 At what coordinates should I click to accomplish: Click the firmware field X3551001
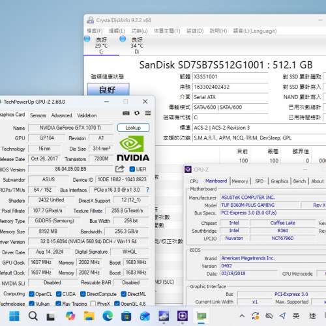(x=230, y=77)
